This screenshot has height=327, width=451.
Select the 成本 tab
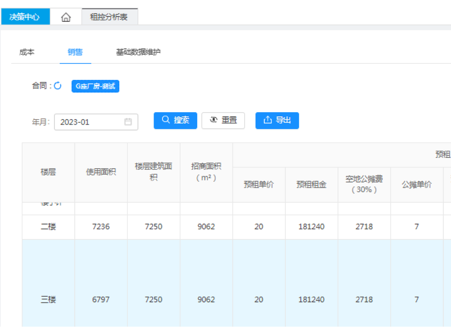tap(27, 52)
